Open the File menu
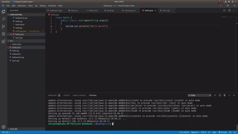 (x=8, y=6)
